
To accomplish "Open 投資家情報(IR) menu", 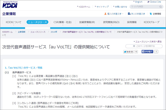I will tap(87, 22).
